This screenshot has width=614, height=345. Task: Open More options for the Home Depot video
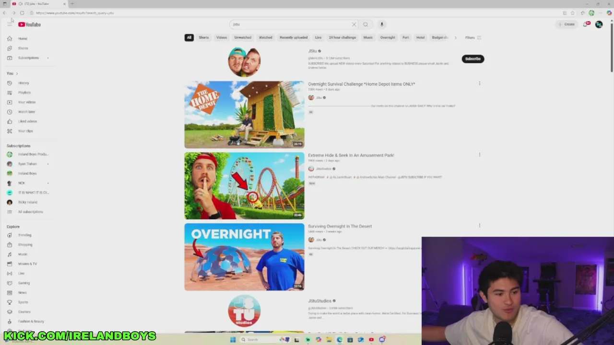coord(479,83)
